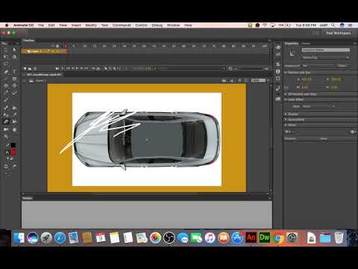358x269 pixels.
Task: Add a filter with the plus button
Action: [x=286, y=132]
